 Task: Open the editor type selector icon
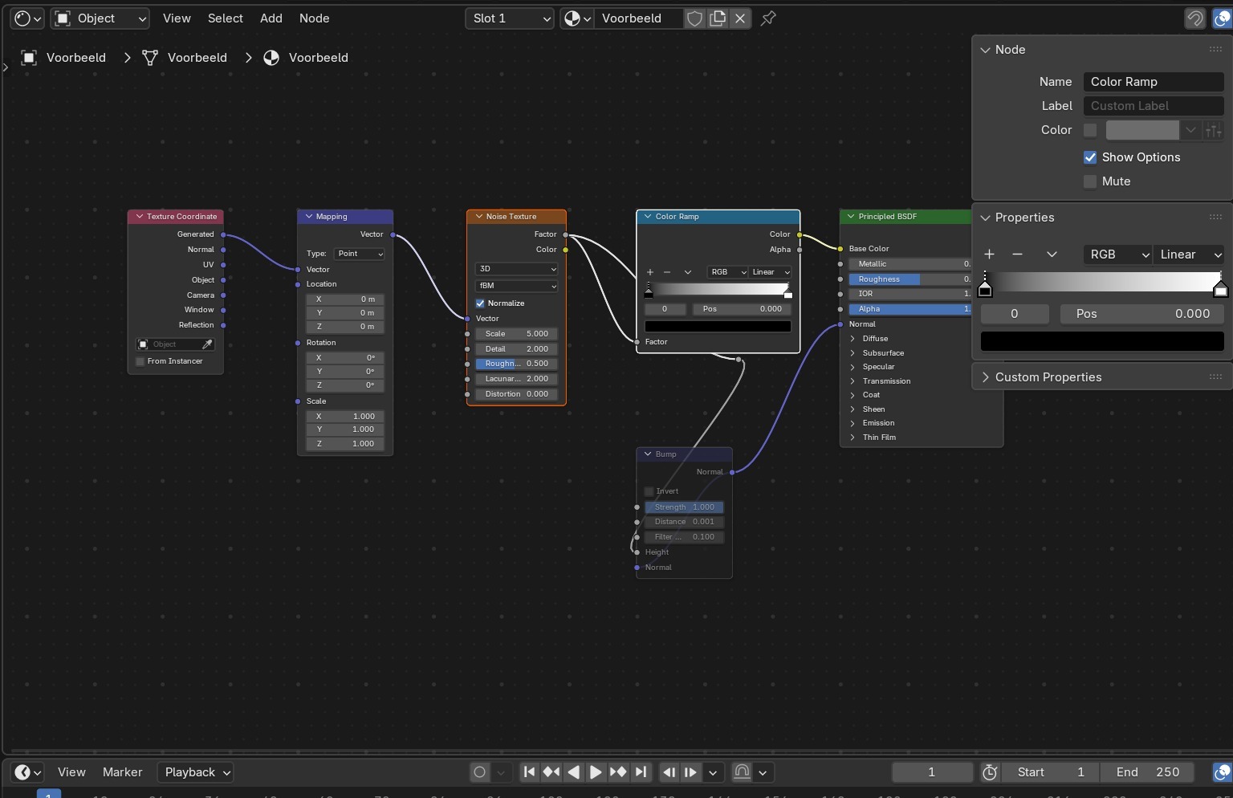(x=27, y=18)
